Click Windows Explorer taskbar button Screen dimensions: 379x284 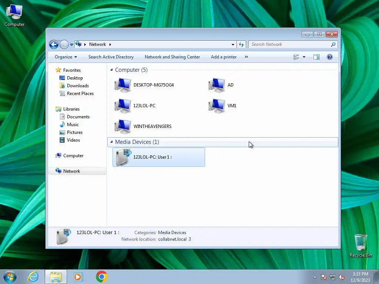[x=56, y=277]
